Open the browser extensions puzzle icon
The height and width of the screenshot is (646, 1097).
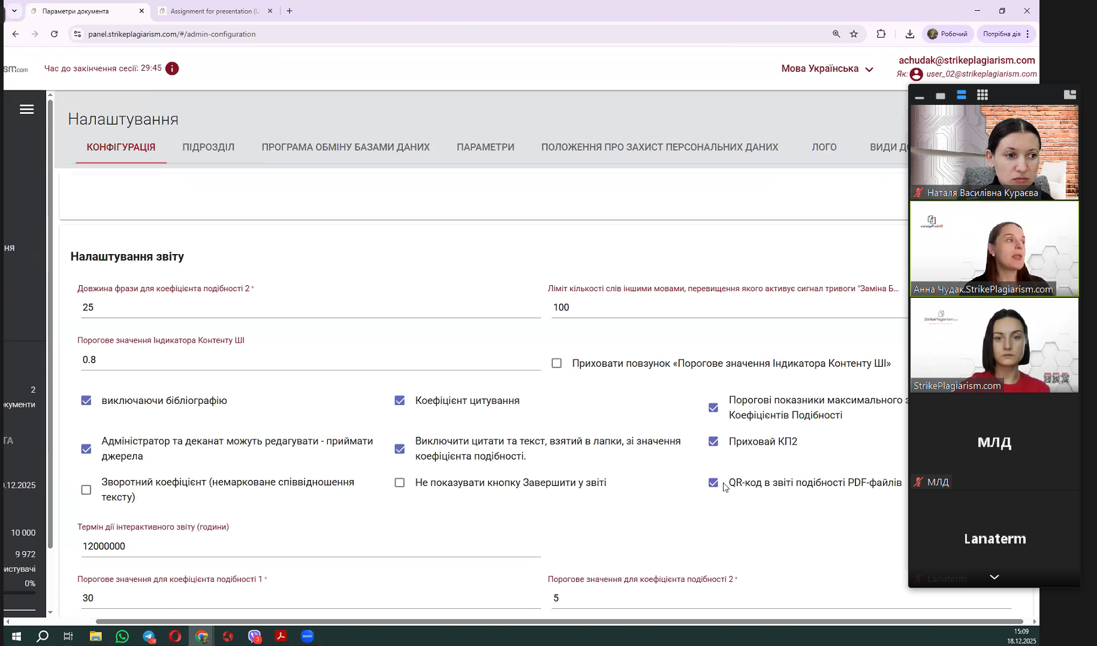[881, 34]
